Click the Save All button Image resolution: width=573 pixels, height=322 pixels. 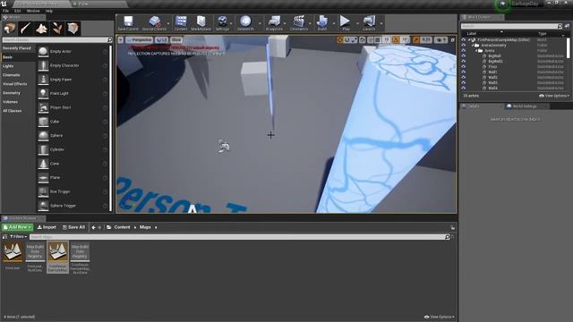click(73, 227)
